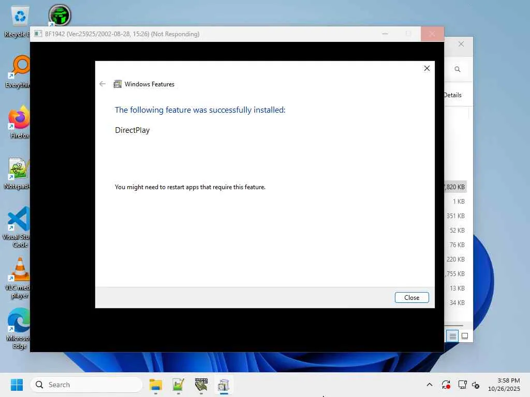Select the 351 KB file entry in Explorer

pos(455,216)
